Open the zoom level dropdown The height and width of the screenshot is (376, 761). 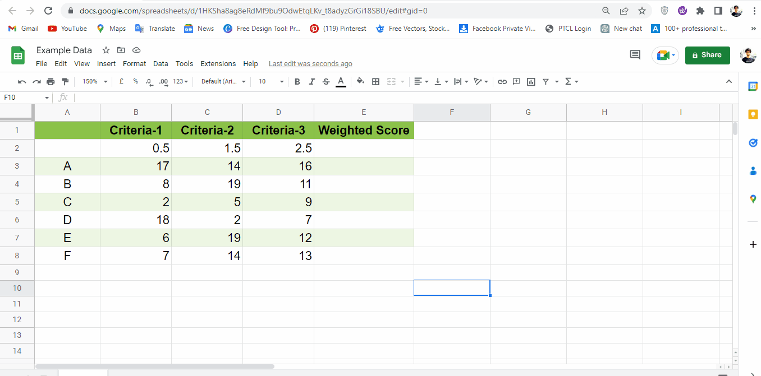pyautogui.click(x=93, y=81)
